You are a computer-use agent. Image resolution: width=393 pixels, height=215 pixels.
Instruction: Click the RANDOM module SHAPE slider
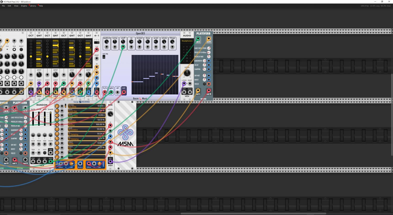pyautogui.click(x=51, y=119)
